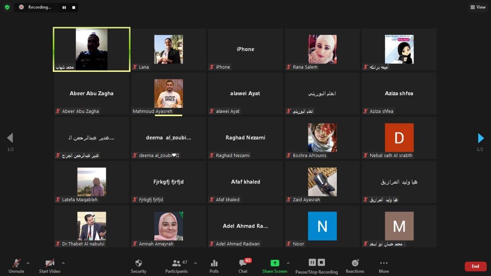Expand share screen options arrow
491x276 pixels.
(x=288, y=263)
